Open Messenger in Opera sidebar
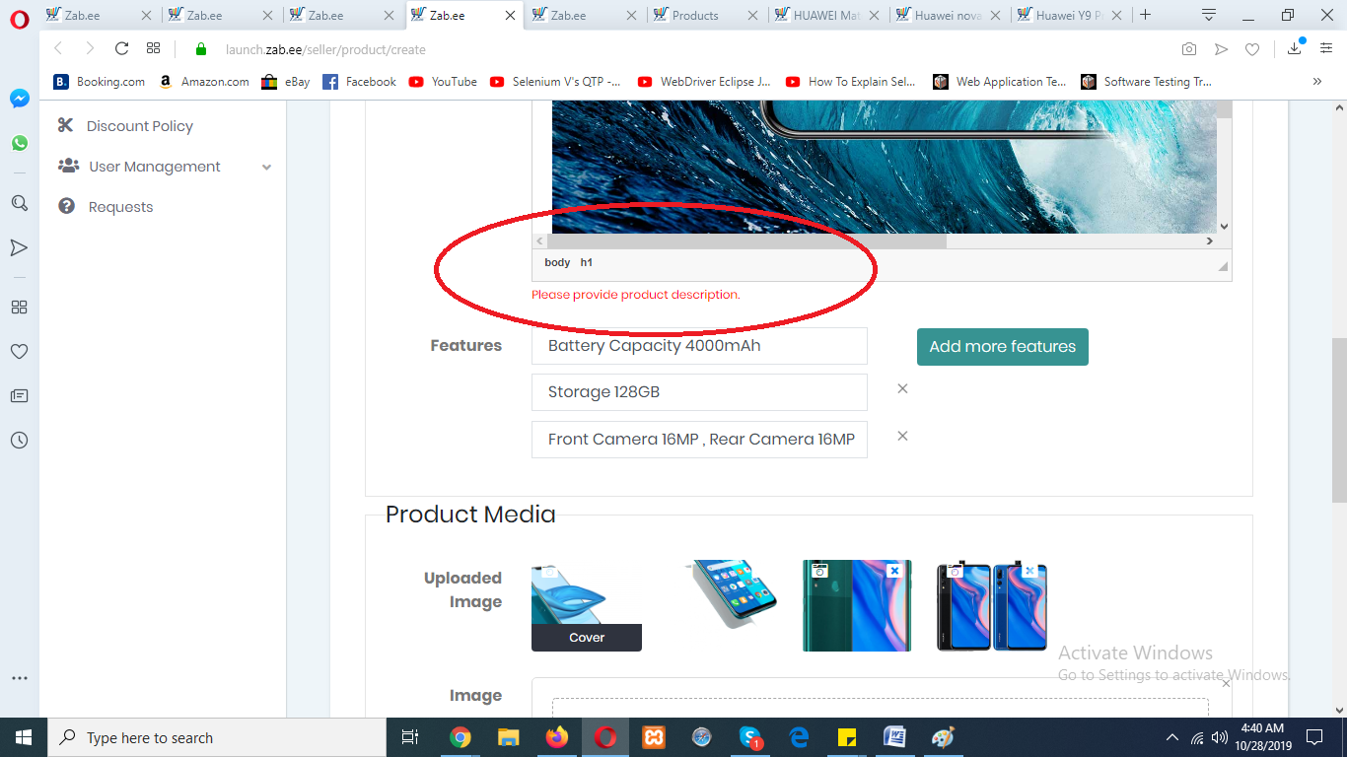 point(20,99)
